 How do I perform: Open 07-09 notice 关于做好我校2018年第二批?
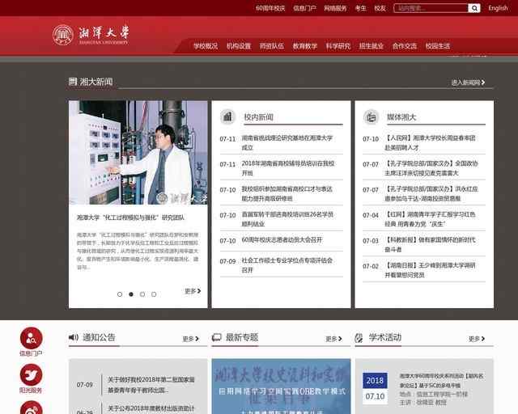[x=151, y=385]
